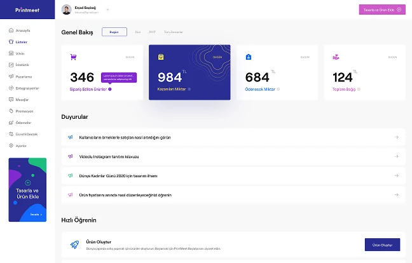Expand the user profile dropdown chevron
412x263 pixels.
click(107, 10)
